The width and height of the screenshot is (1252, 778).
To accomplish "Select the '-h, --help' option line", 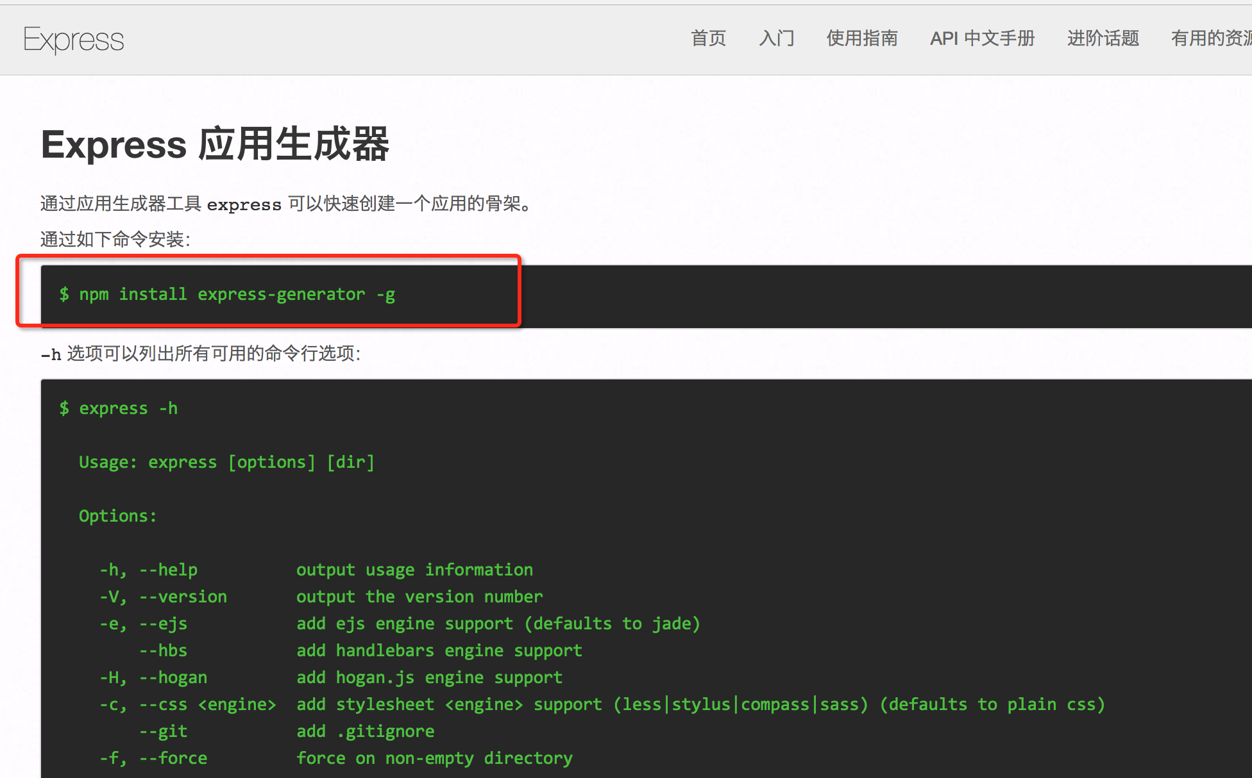I will [x=316, y=570].
